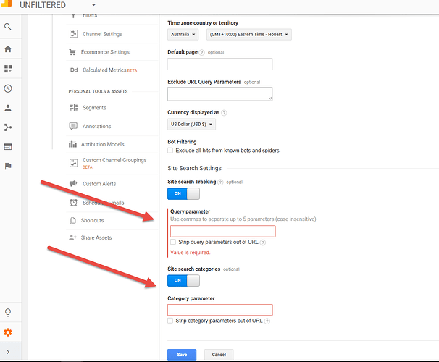Enable Exclude all hits from known bots
The height and width of the screenshot is (362, 439).
point(170,151)
